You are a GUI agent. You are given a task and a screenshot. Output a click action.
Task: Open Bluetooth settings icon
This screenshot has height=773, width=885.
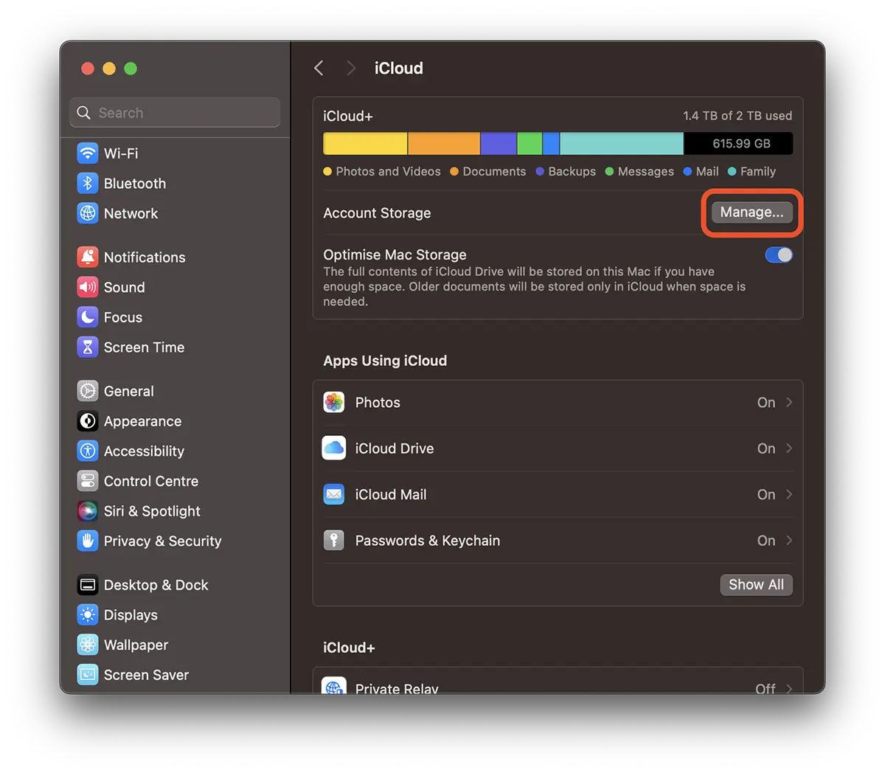point(88,184)
